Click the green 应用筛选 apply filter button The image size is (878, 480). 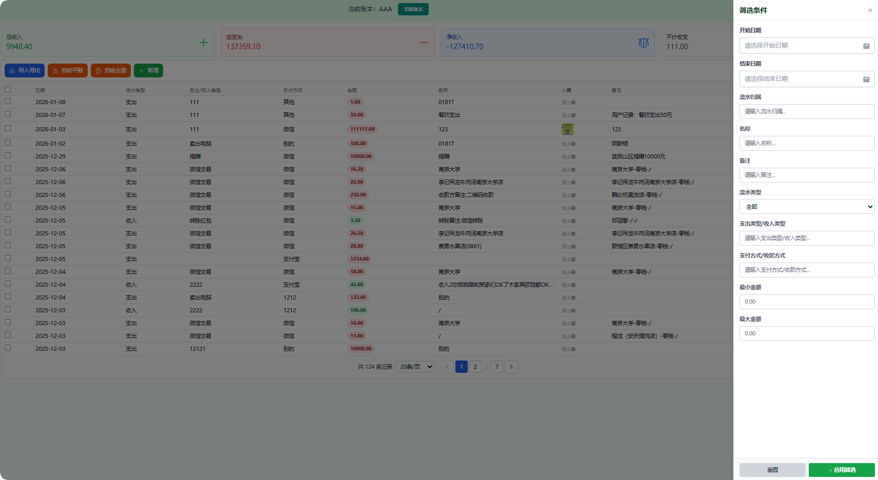[841, 470]
